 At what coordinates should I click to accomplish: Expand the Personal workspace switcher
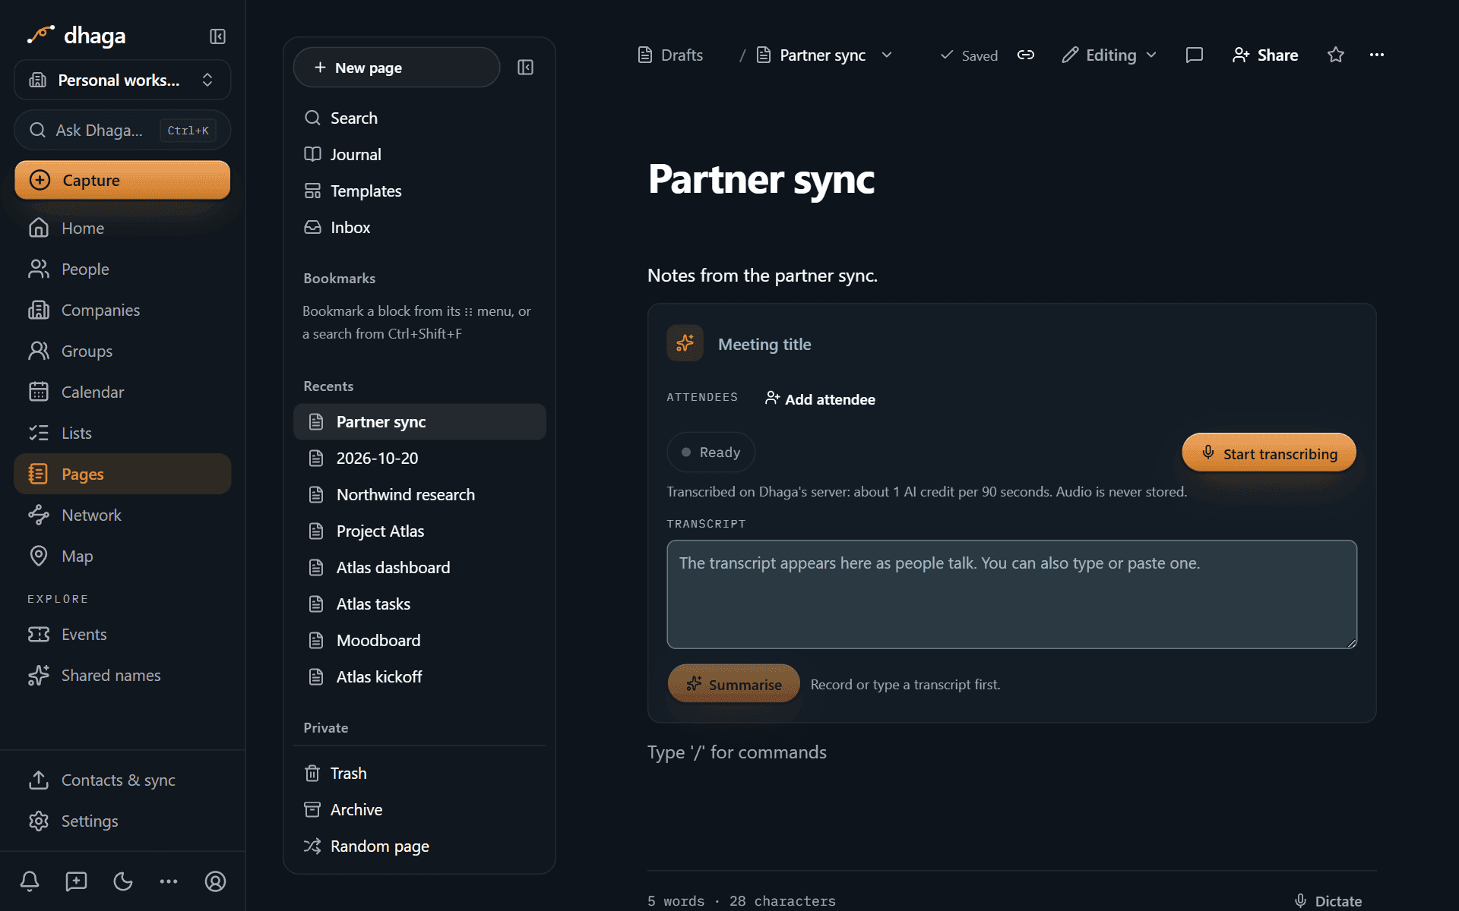pyautogui.click(x=122, y=80)
